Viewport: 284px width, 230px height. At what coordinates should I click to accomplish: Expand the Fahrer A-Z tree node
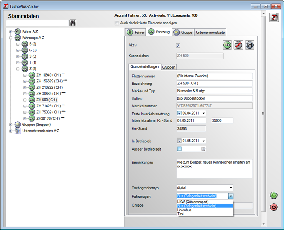point(10,31)
